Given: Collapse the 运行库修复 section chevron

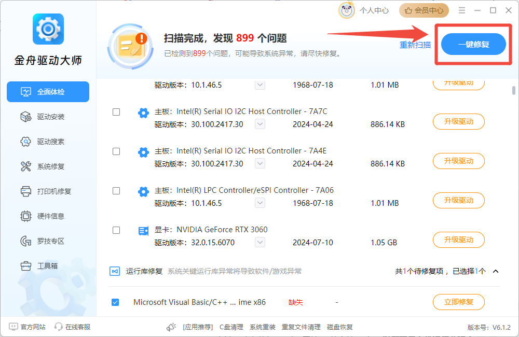Looking at the screenshot, I should pos(496,271).
